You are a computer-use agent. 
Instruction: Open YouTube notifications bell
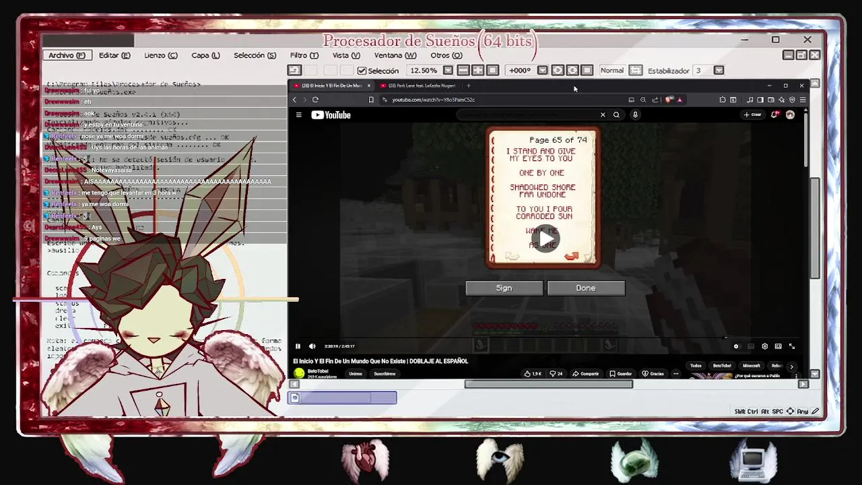pyautogui.click(x=774, y=115)
